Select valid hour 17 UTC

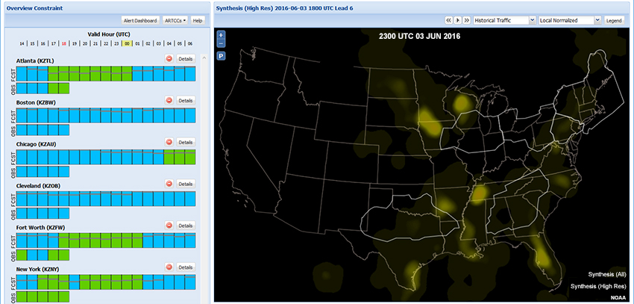tap(54, 44)
